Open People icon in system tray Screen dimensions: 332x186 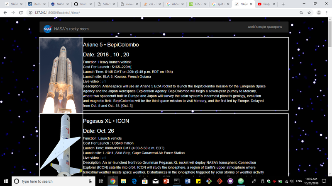[x=254, y=181]
